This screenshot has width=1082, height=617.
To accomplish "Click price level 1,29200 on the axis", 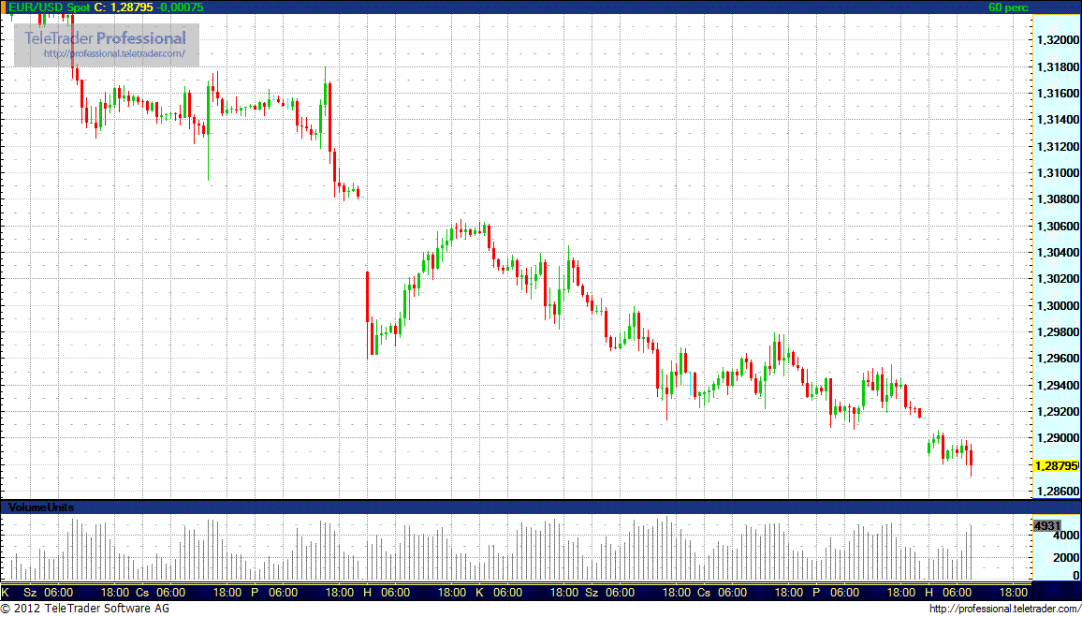I will (x=1057, y=412).
